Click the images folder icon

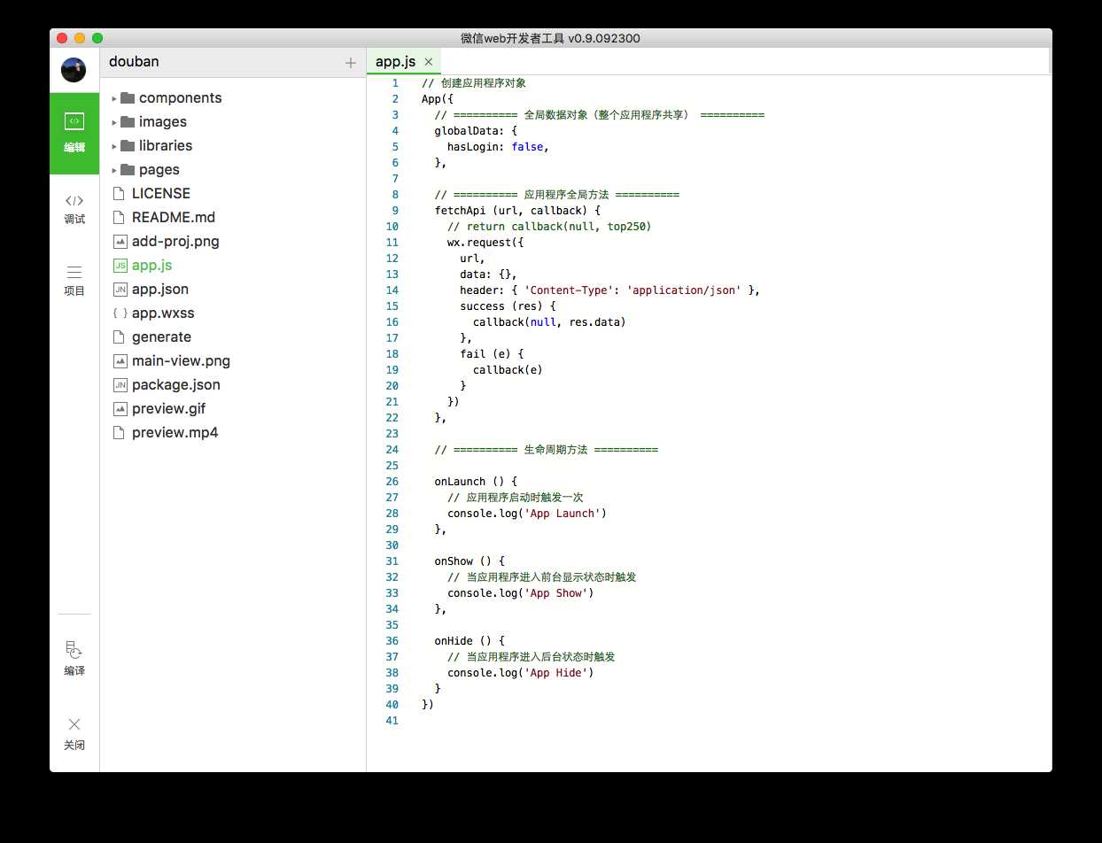(x=128, y=121)
